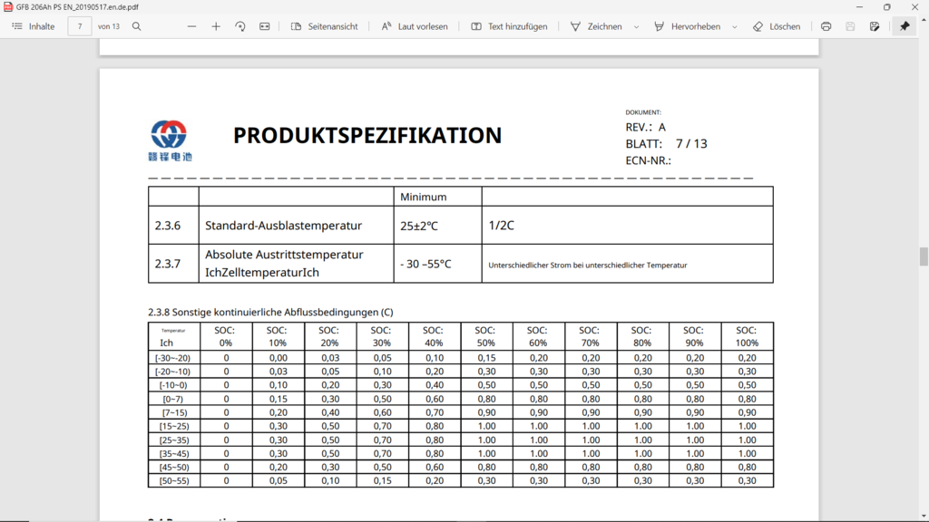Screen dimensions: 929x522
Task: Click 'Absolute Austrittstemperatur' text
Action: point(284,255)
